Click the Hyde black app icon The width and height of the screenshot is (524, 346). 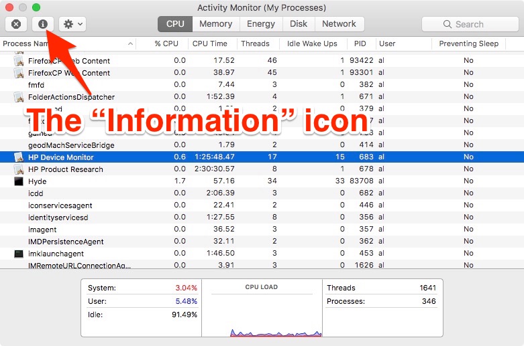(x=19, y=181)
